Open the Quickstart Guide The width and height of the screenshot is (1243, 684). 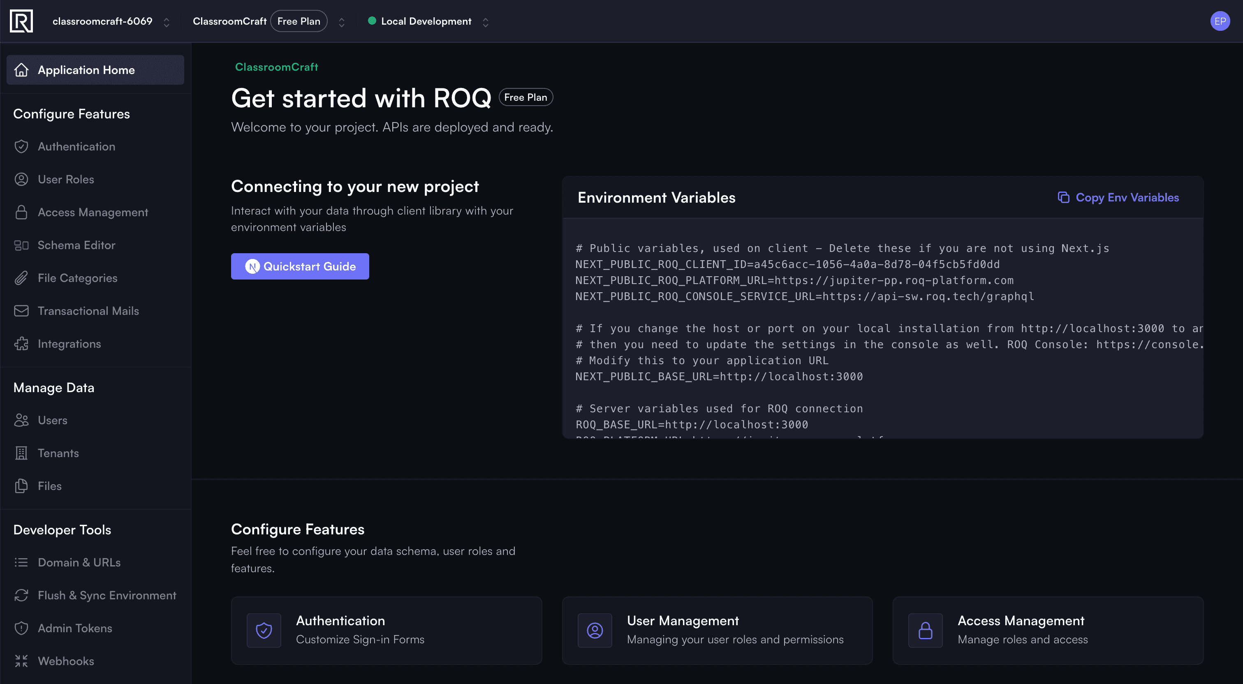click(300, 266)
